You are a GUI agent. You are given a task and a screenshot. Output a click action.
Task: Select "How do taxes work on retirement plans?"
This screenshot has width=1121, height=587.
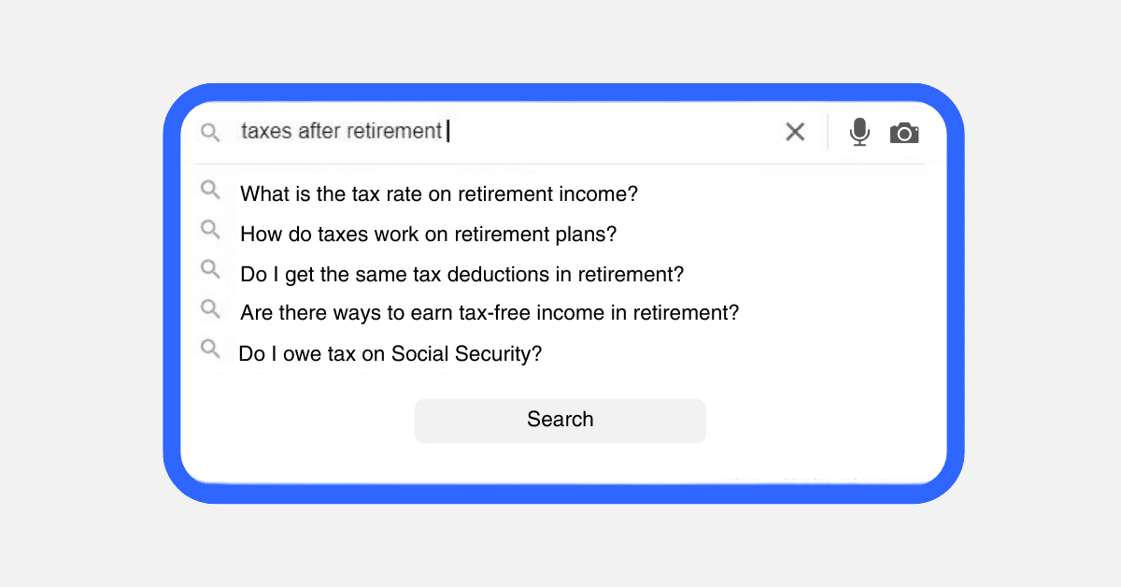point(429,234)
